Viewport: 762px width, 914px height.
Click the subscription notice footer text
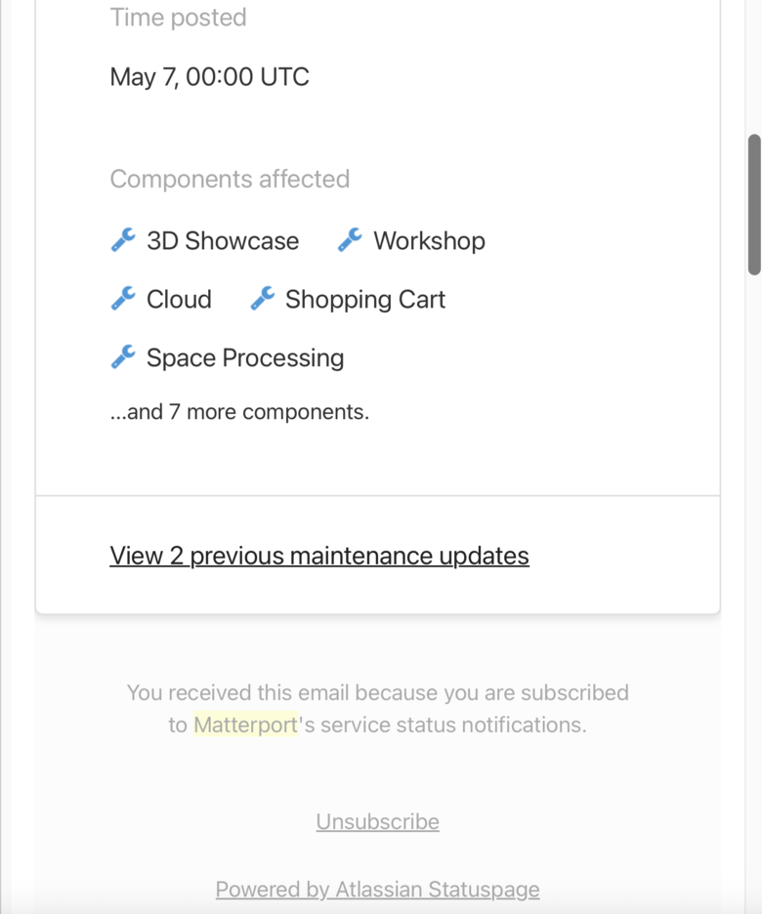coord(378,708)
